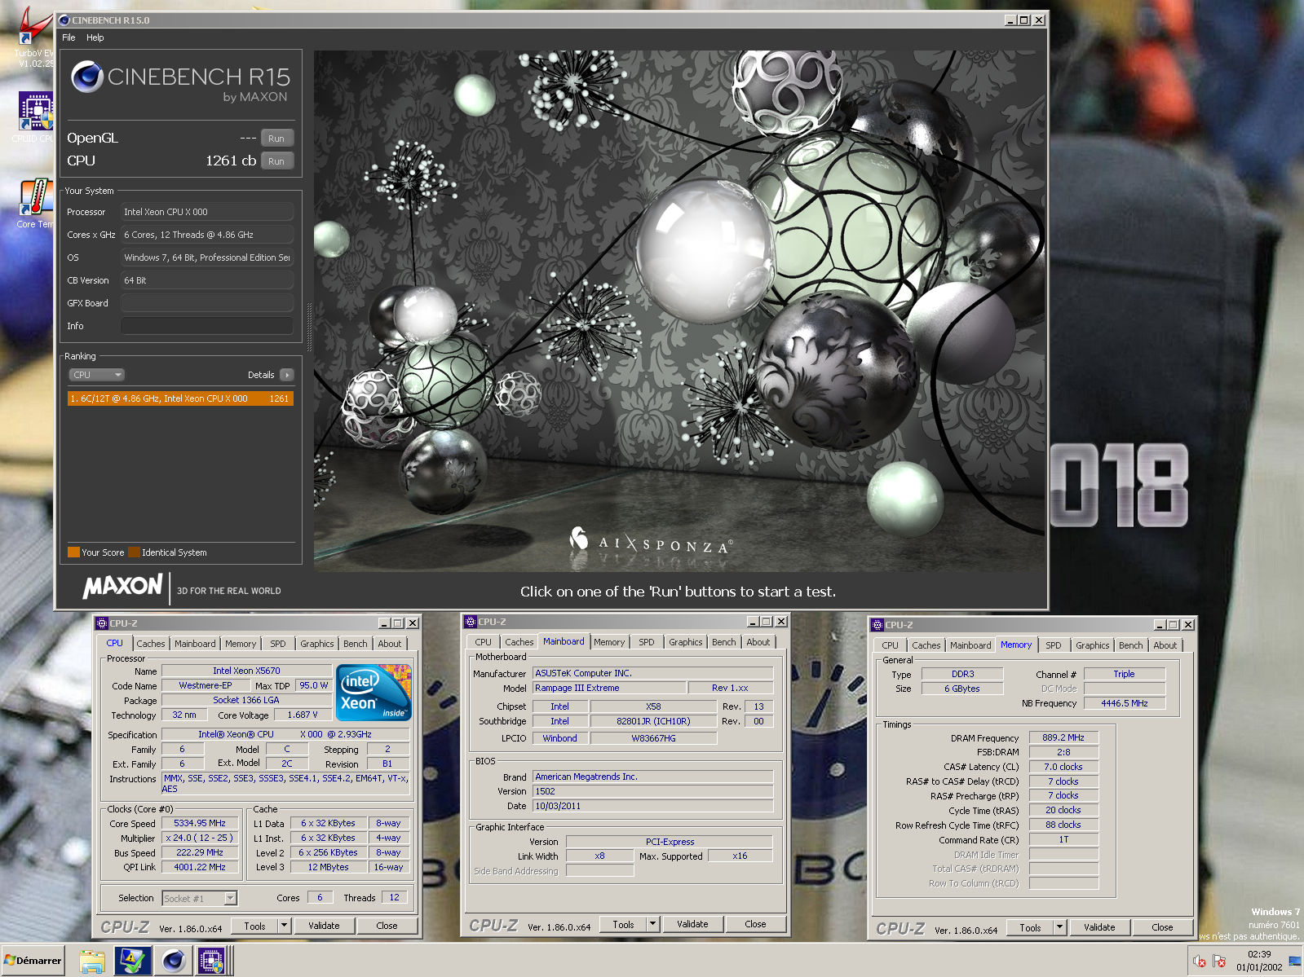This screenshot has height=977, width=1304.
Task: Click Tools button in CPU-Z Mainboard window
Action: coord(623,924)
